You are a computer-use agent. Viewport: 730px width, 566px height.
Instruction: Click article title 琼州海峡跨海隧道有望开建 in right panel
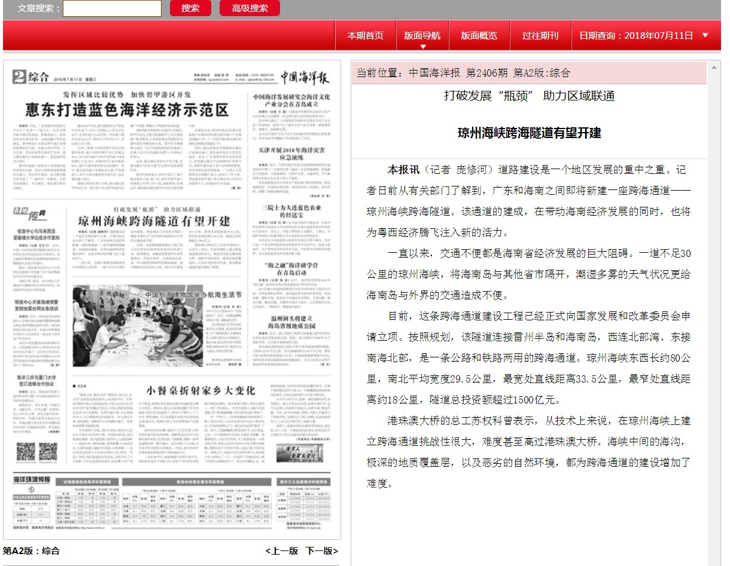[x=530, y=133]
